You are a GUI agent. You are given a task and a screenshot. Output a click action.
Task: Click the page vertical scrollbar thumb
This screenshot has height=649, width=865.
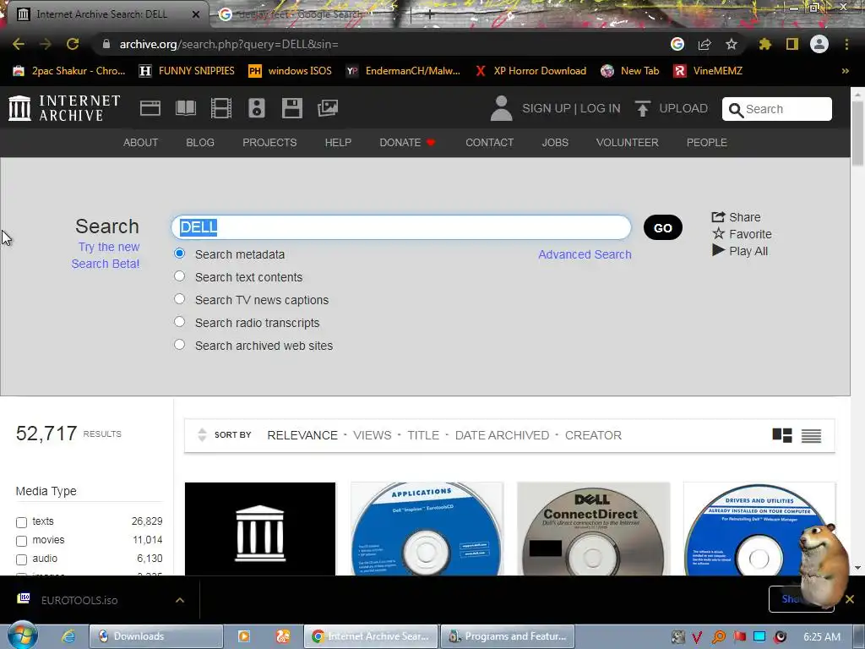(x=857, y=133)
